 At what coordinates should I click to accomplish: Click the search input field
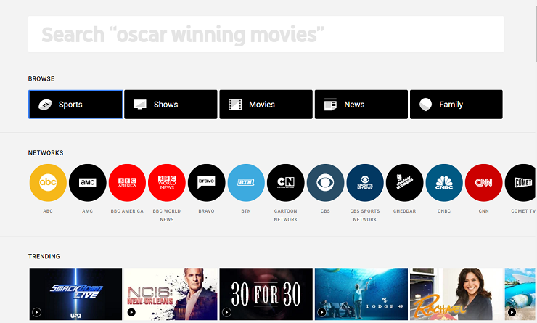266,34
